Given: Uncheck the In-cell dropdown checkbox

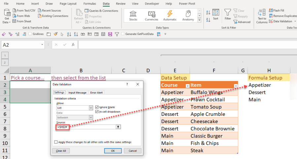Looking at the screenshot, I should tap(97, 112).
